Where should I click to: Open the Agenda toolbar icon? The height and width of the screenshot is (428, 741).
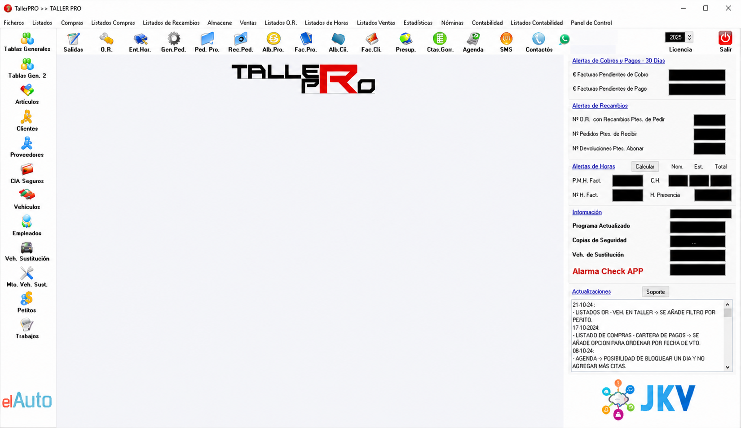coord(473,43)
